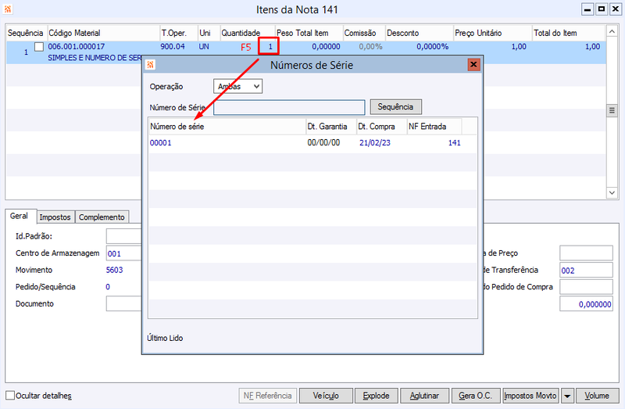Focus the Número de Série input field

pos(289,107)
